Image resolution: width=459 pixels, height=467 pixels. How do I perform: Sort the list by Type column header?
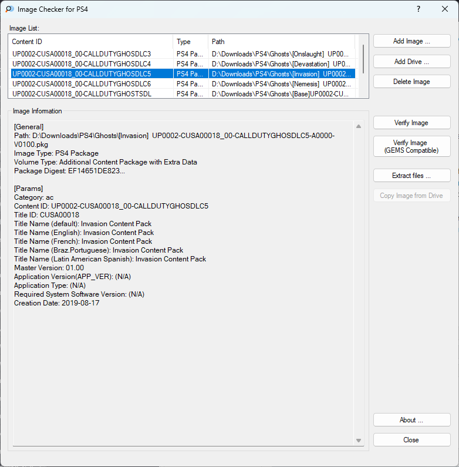click(191, 42)
